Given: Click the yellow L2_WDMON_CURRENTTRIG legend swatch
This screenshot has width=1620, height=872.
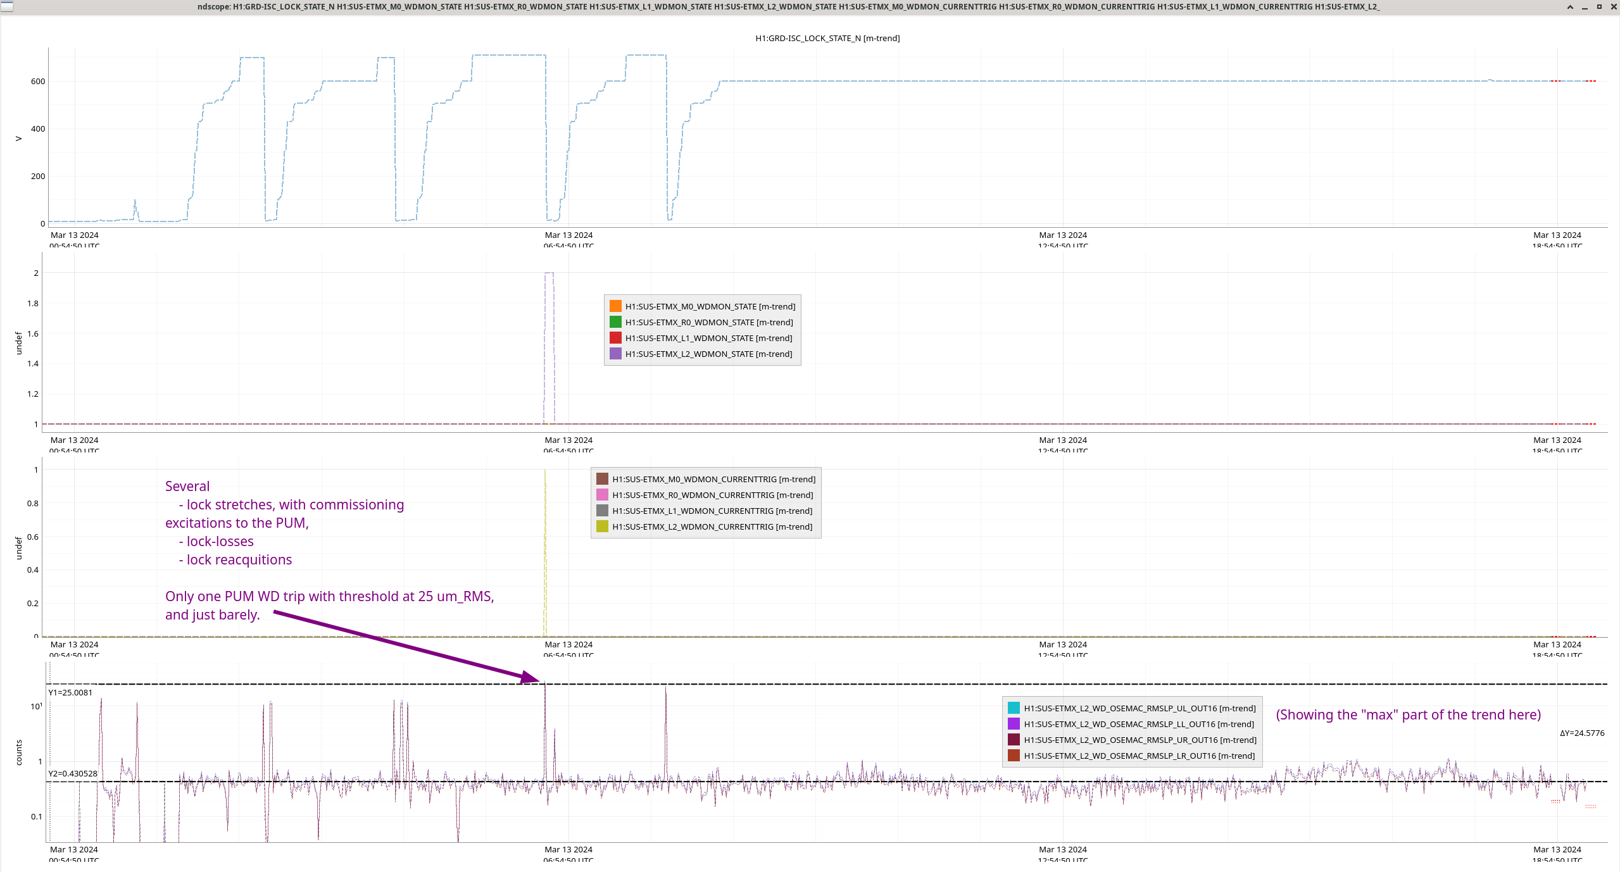Looking at the screenshot, I should [x=602, y=526].
